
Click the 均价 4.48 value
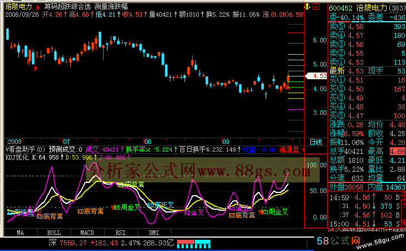pos(398,125)
